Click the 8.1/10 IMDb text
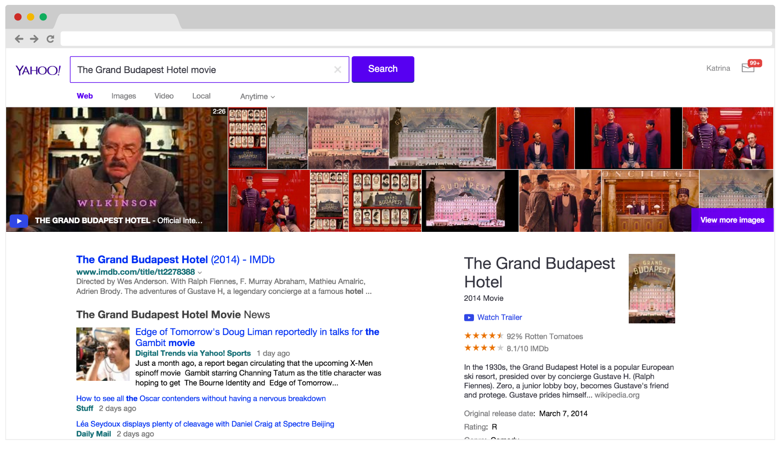The width and height of the screenshot is (778, 449). 528,349
